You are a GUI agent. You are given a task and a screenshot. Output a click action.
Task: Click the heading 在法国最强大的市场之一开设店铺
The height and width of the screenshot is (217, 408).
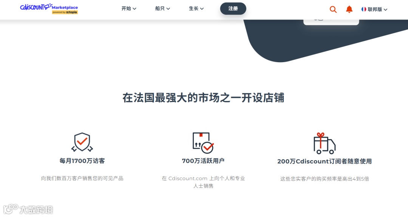pos(203,98)
